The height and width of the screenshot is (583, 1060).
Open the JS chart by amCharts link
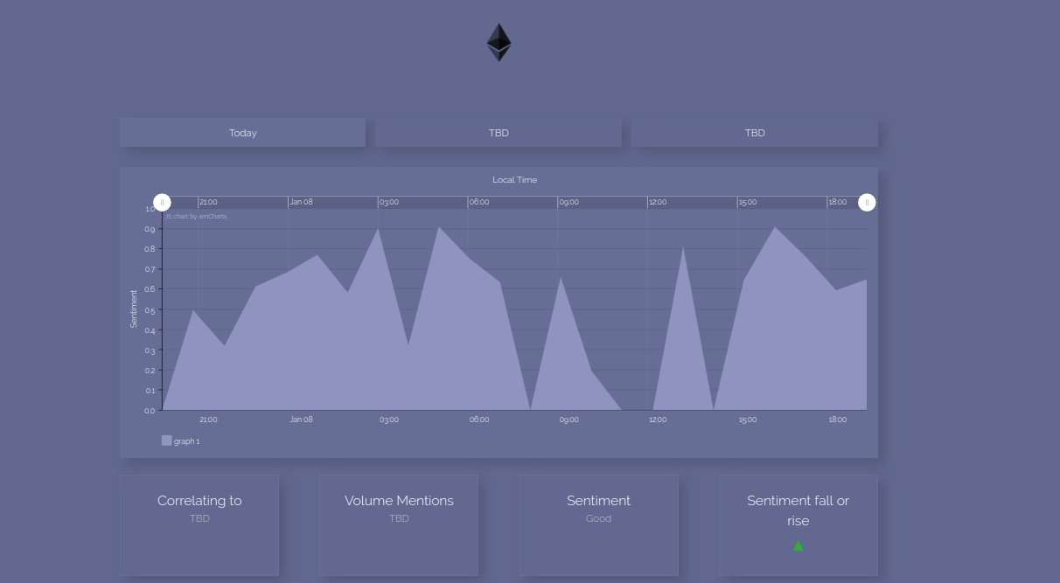[x=196, y=216]
